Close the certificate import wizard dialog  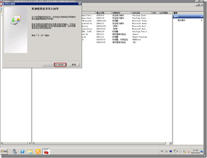pyautogui.click(x=79, y=4)
